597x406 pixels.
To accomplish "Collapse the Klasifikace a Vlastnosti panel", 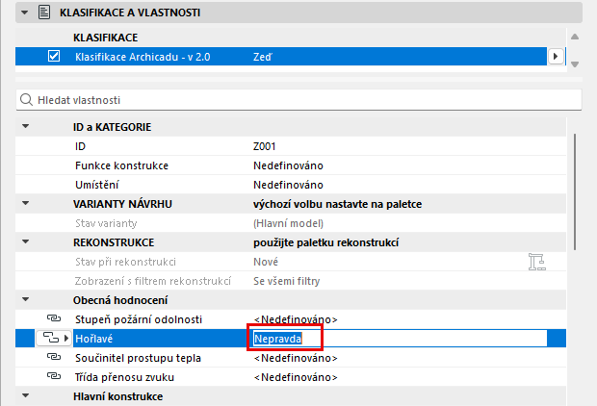I will [x=25, y=13].
